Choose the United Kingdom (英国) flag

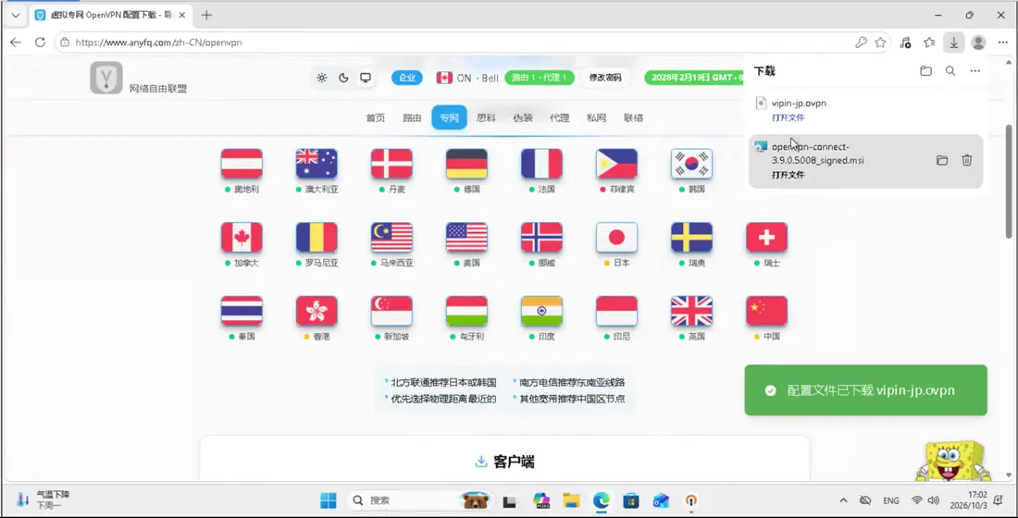click(x=691, y=311)
